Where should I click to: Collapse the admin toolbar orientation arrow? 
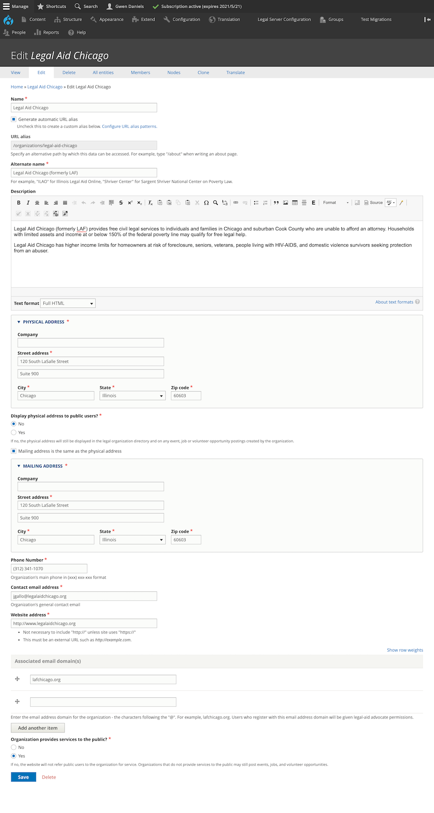point(427,19)
